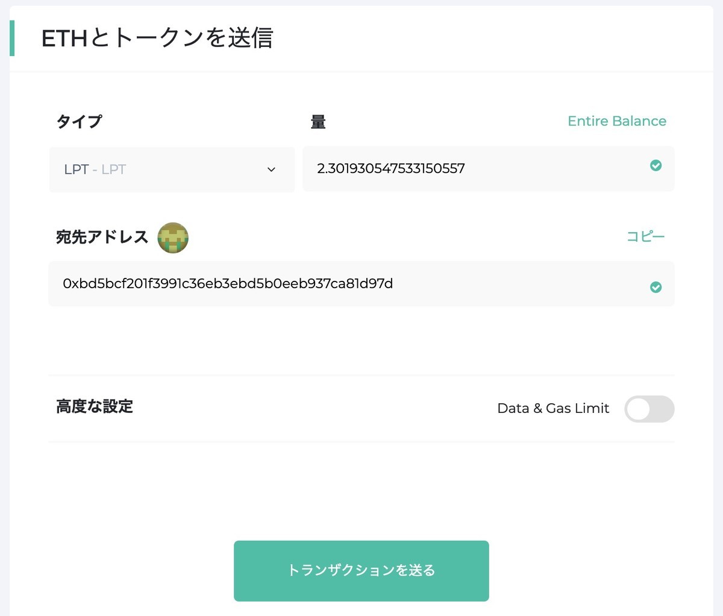Viewport: 723px width, 616px height.
Task: Click the ETHとトークンを送信 header
Action: click(x=157, y=37)
